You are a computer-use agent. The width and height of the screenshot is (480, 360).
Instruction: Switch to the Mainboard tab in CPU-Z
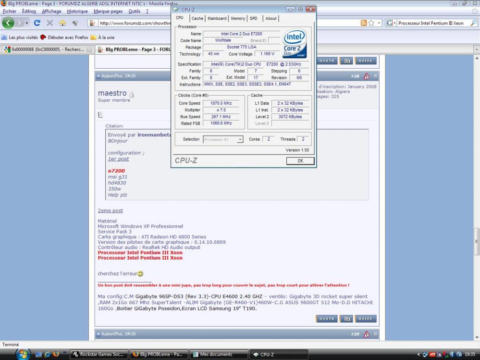[217, 18]
